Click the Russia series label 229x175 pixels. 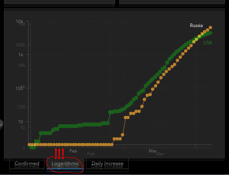(x=196, y=25)
